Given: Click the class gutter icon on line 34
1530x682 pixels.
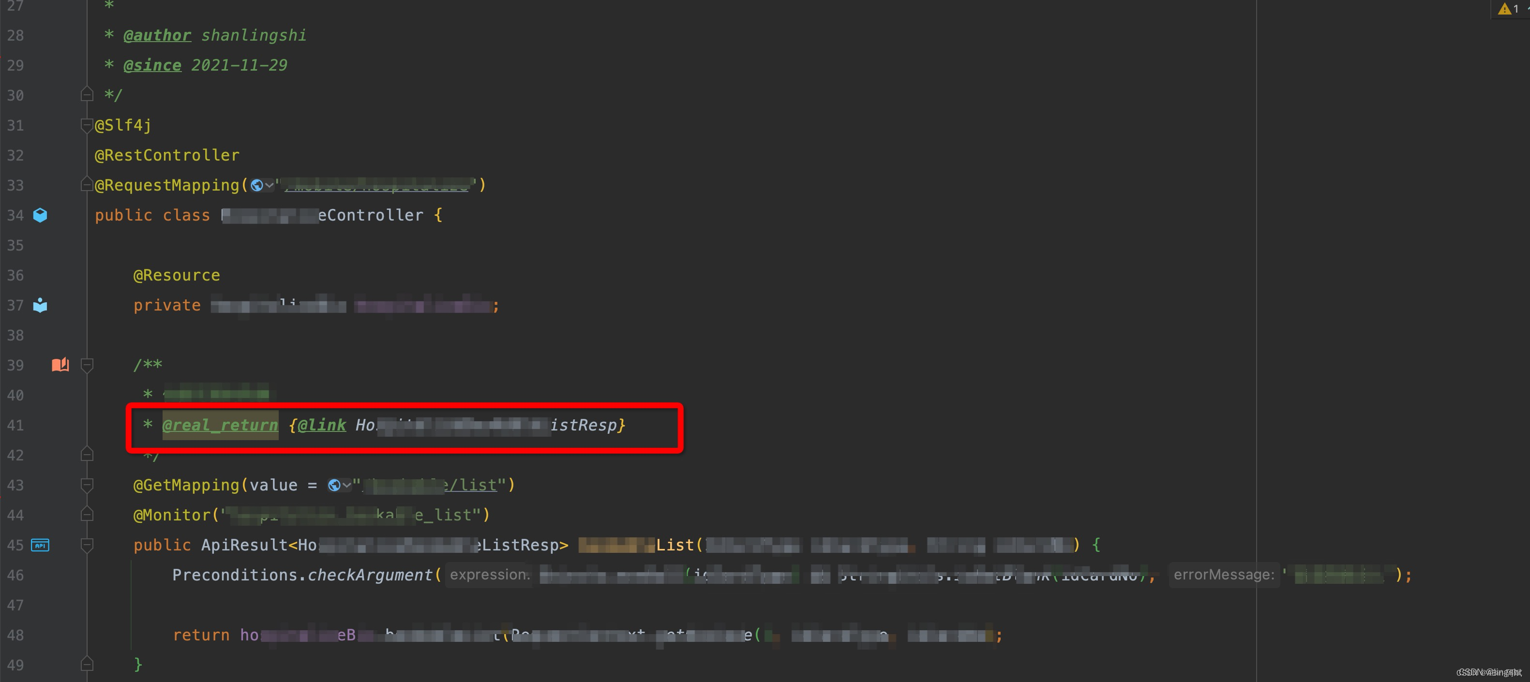Looking at the screenshot, I should (x=40, y=215).
